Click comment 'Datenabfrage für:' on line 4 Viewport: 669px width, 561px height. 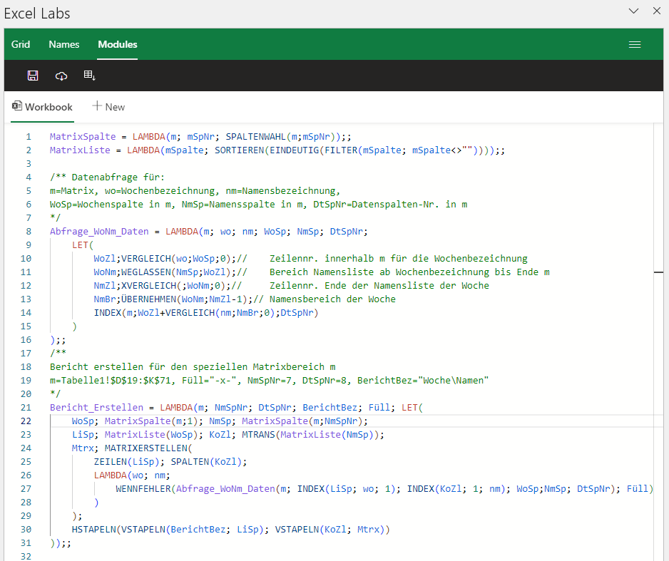click(x=118, y=177)
